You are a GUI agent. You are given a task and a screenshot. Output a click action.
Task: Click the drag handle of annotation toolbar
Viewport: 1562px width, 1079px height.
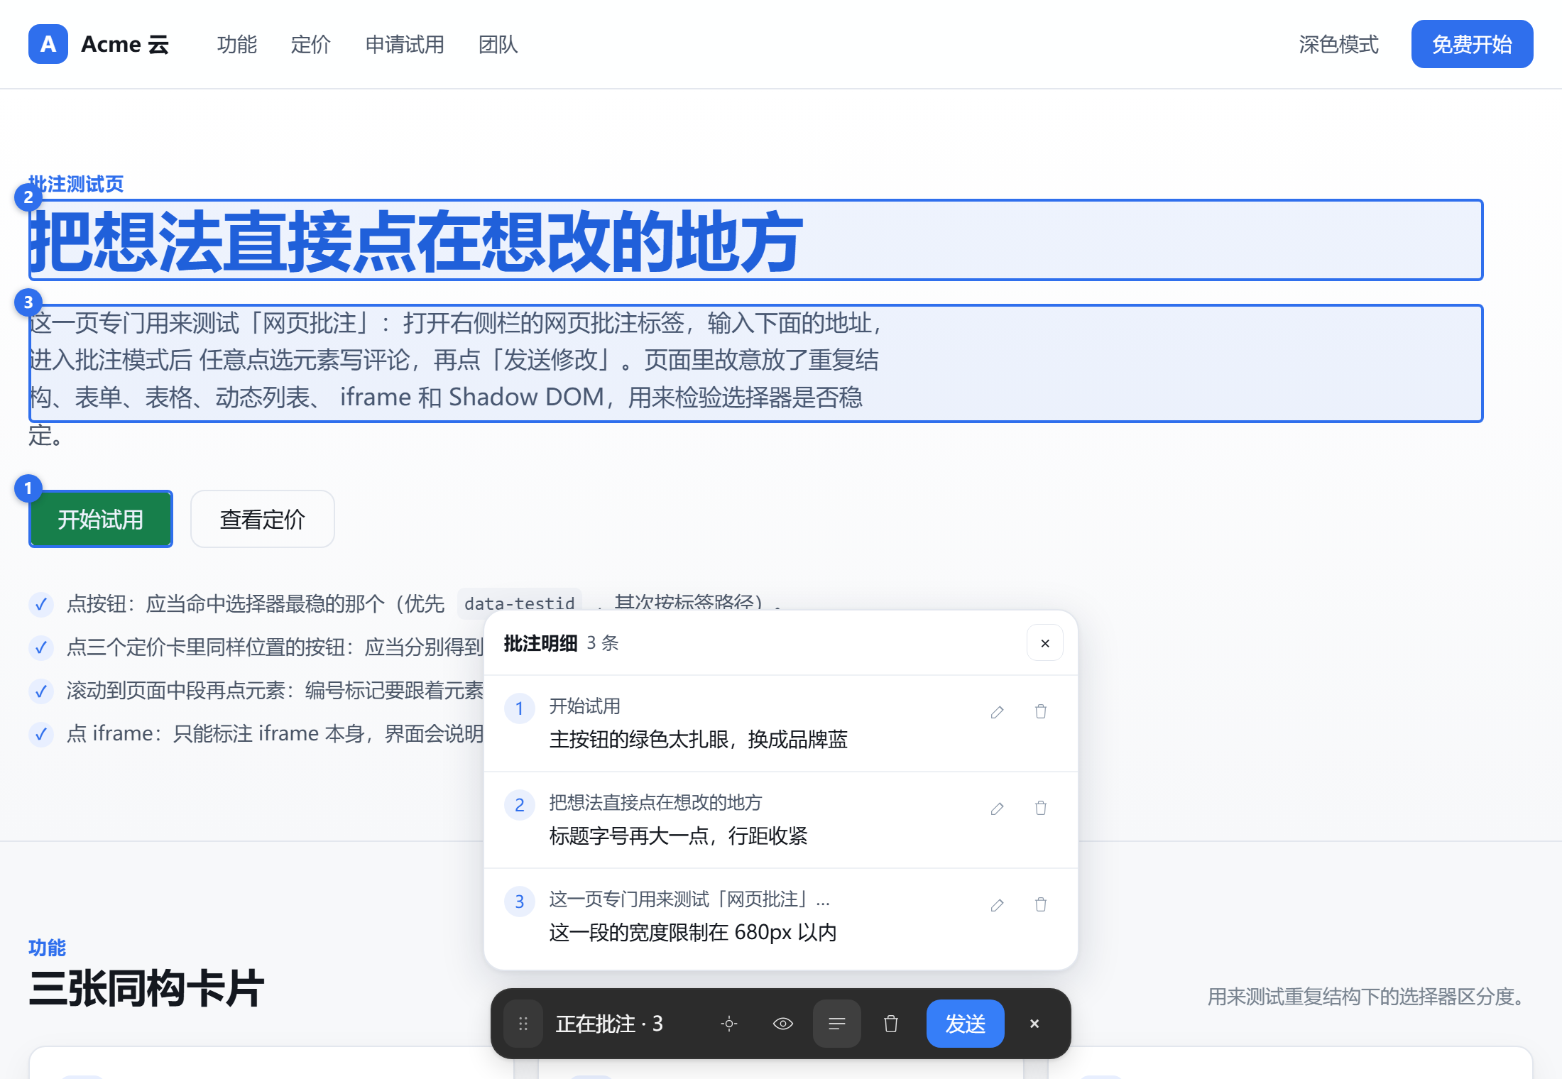tap(523, 1024)
